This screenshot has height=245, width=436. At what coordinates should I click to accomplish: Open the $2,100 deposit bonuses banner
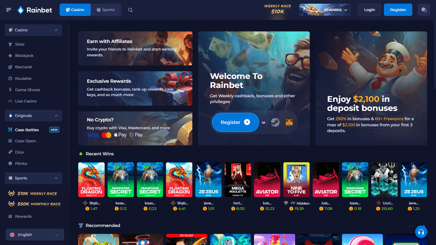tap(371, 88)
